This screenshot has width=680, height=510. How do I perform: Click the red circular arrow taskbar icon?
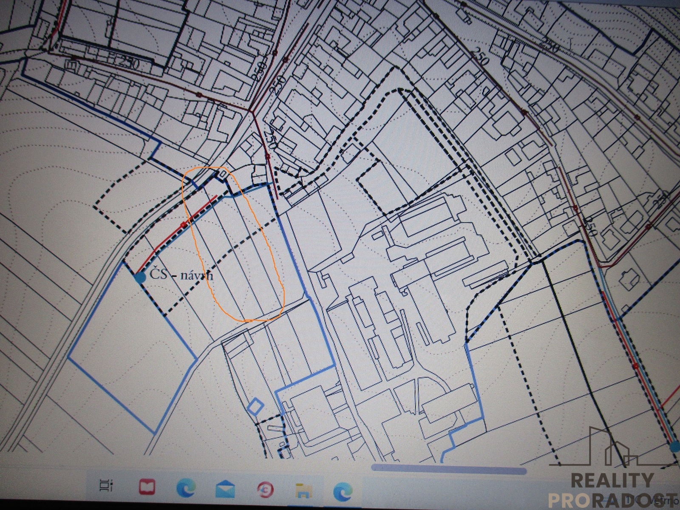pyautogui.click(x=265, y=490)
